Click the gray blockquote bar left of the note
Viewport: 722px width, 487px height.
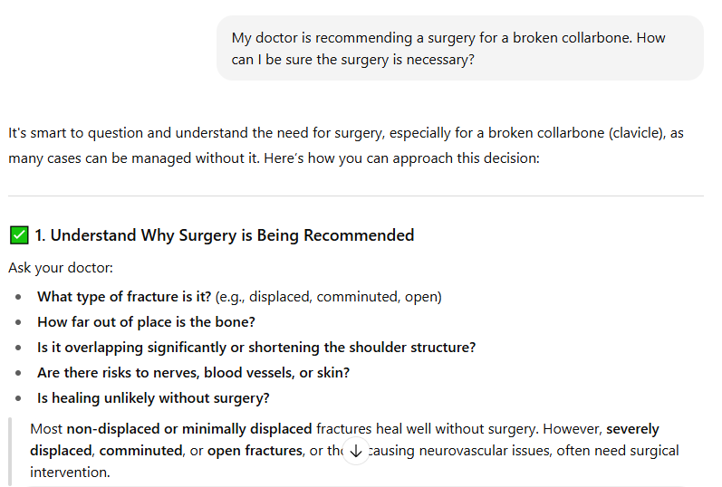[11, 451]
